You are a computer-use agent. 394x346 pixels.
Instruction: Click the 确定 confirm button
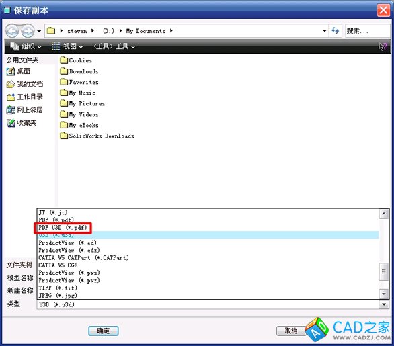click(104, 331)
